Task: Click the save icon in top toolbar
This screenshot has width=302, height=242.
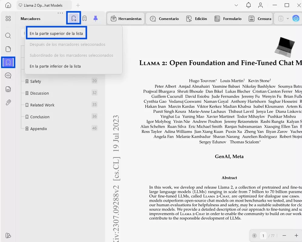Action: pyautogui.click(x=280, y=18)
